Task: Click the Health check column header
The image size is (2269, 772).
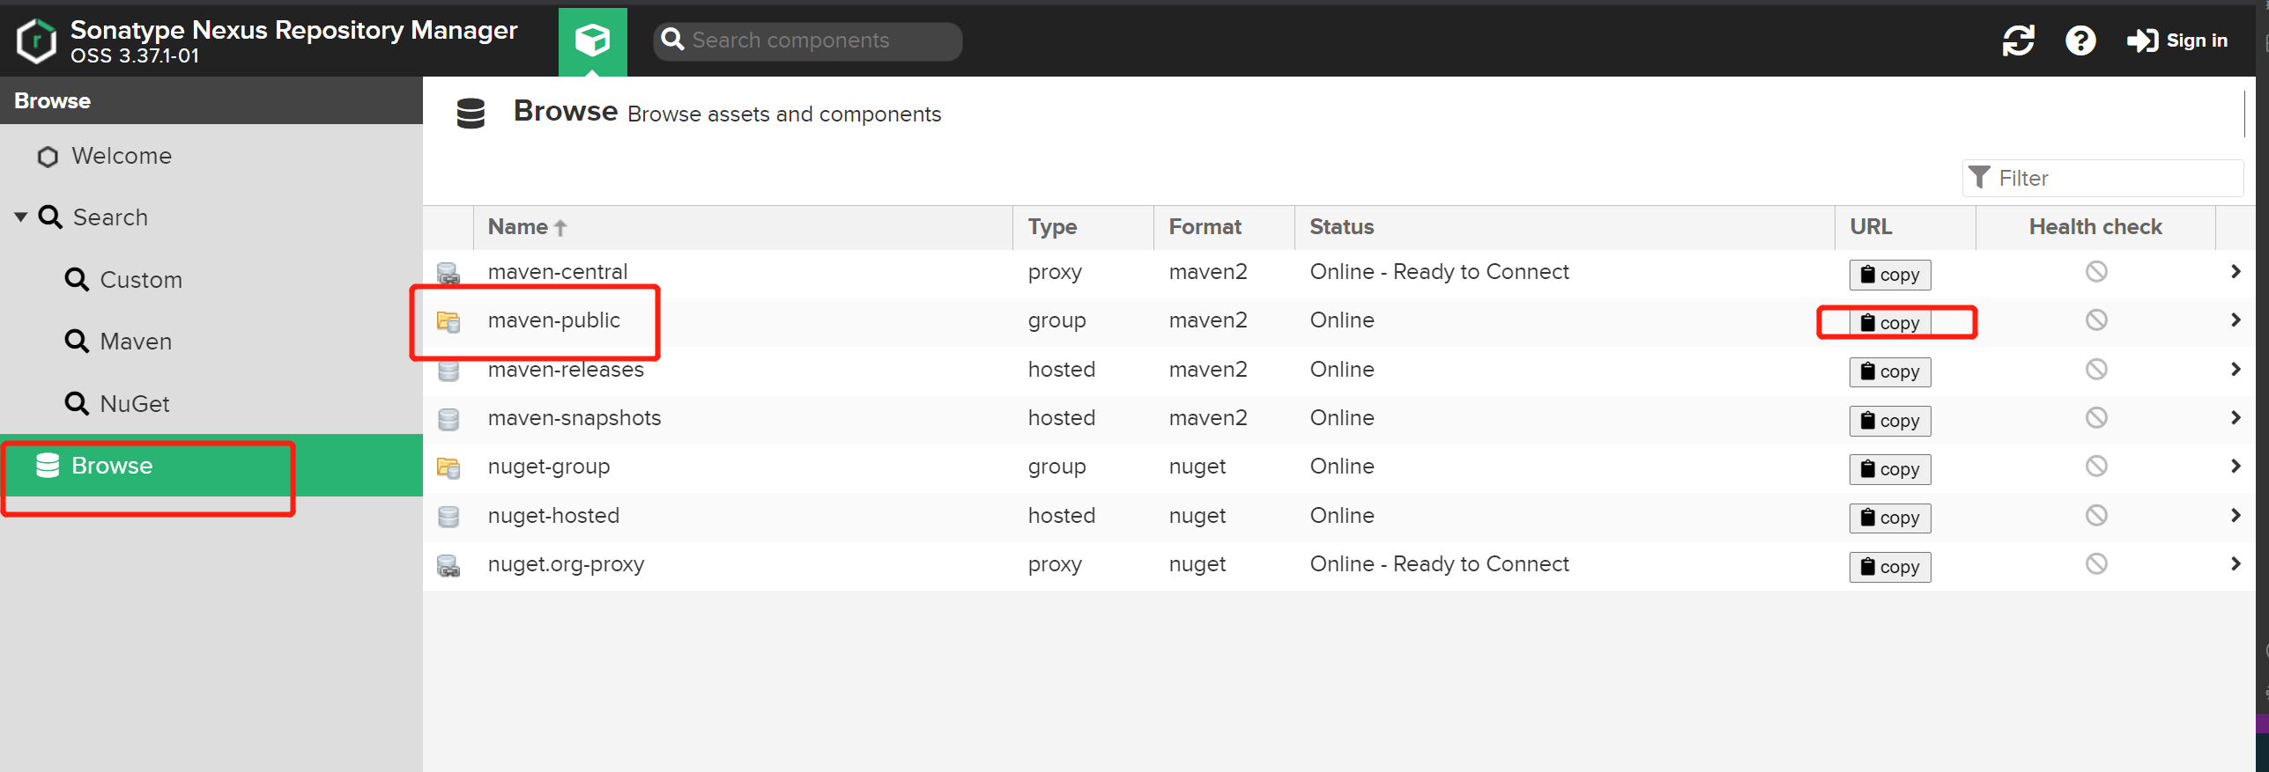Action: [x=2095, y=227]
